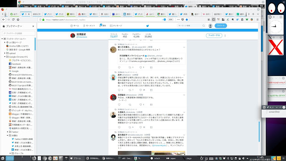Open the account avatar menu
Viewport: 286px width, 161px height.
point(210,26)
